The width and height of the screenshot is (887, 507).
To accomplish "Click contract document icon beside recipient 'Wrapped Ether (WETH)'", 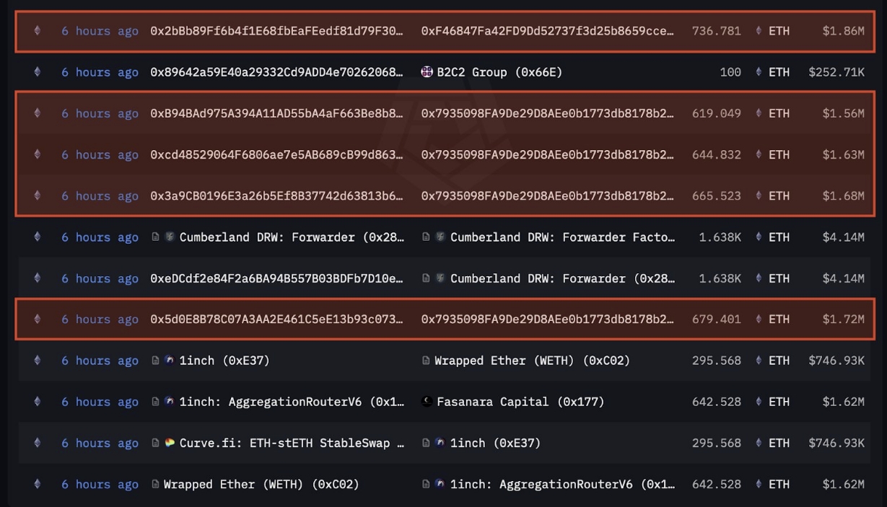I will (x=426, y=361).
